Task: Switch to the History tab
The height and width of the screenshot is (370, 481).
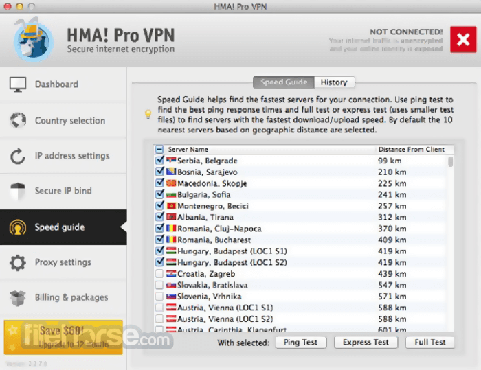Action: (334, 82)
